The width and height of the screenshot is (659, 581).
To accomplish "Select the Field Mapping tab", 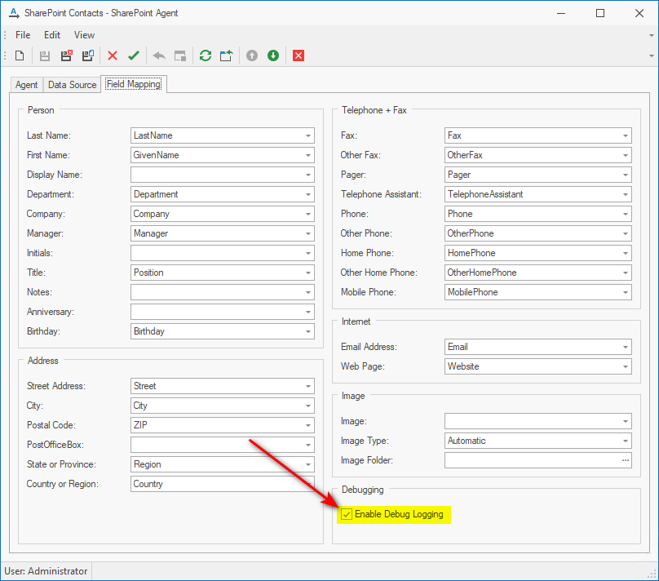I will (x=134, y=84).
